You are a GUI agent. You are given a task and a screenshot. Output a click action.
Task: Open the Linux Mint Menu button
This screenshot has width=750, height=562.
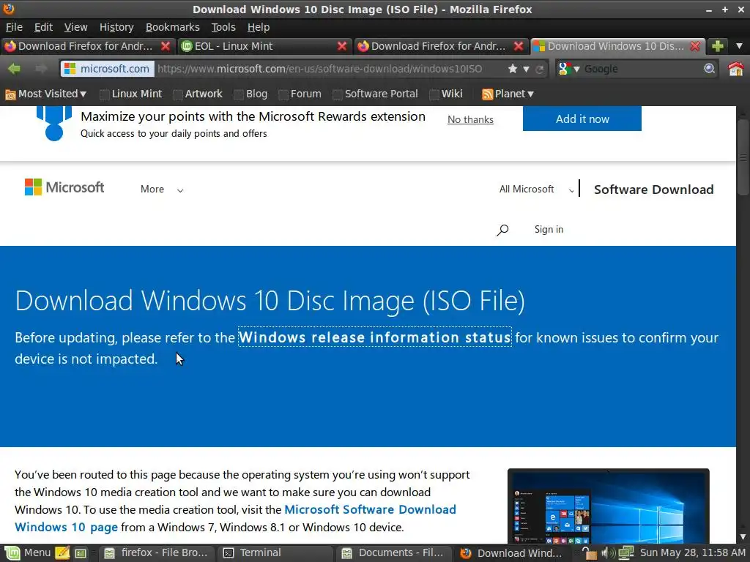(x=27, y=553)
